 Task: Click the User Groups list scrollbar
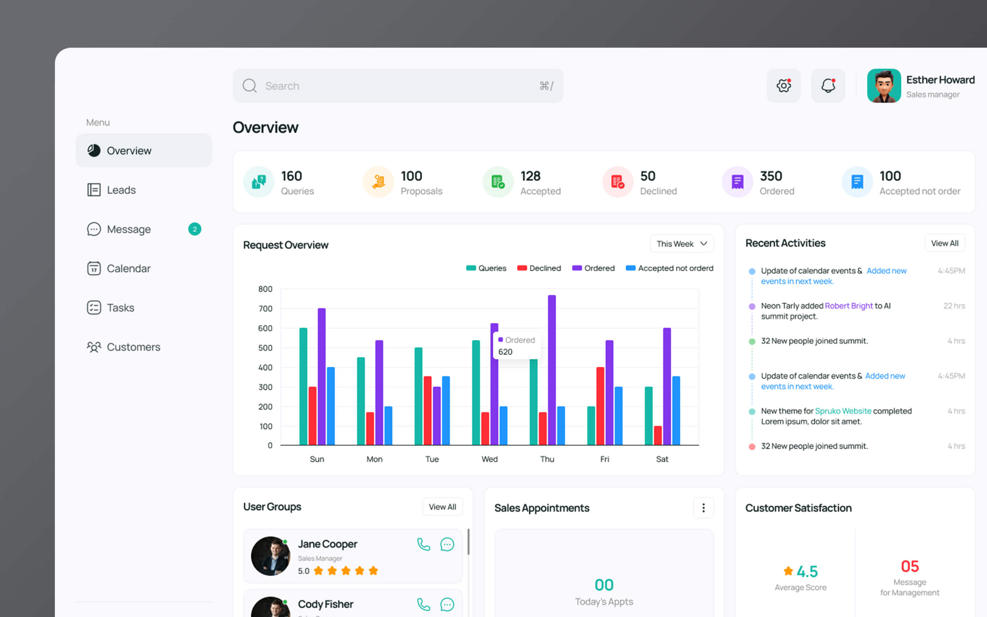(468, 542)
